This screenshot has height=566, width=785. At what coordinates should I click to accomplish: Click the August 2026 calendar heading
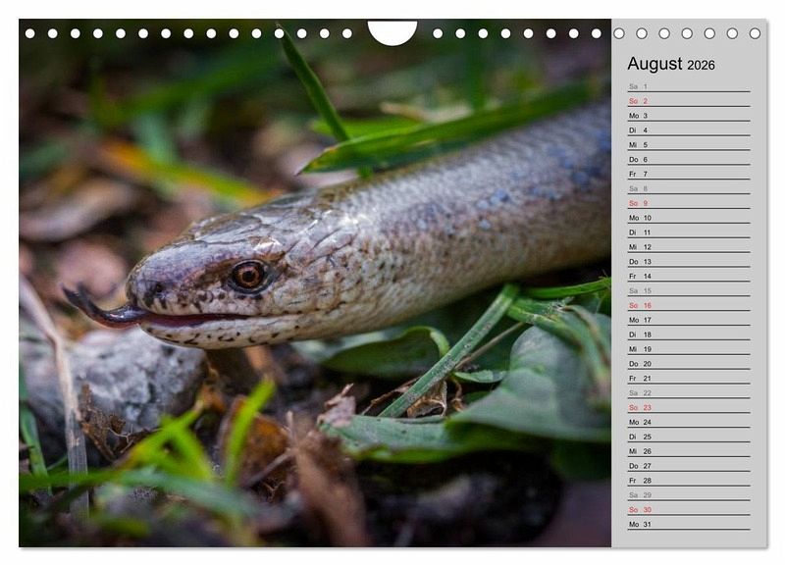pos(671,65)
